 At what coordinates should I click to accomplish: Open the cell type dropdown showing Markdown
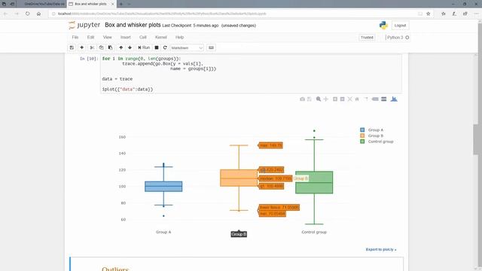(187, 48)
